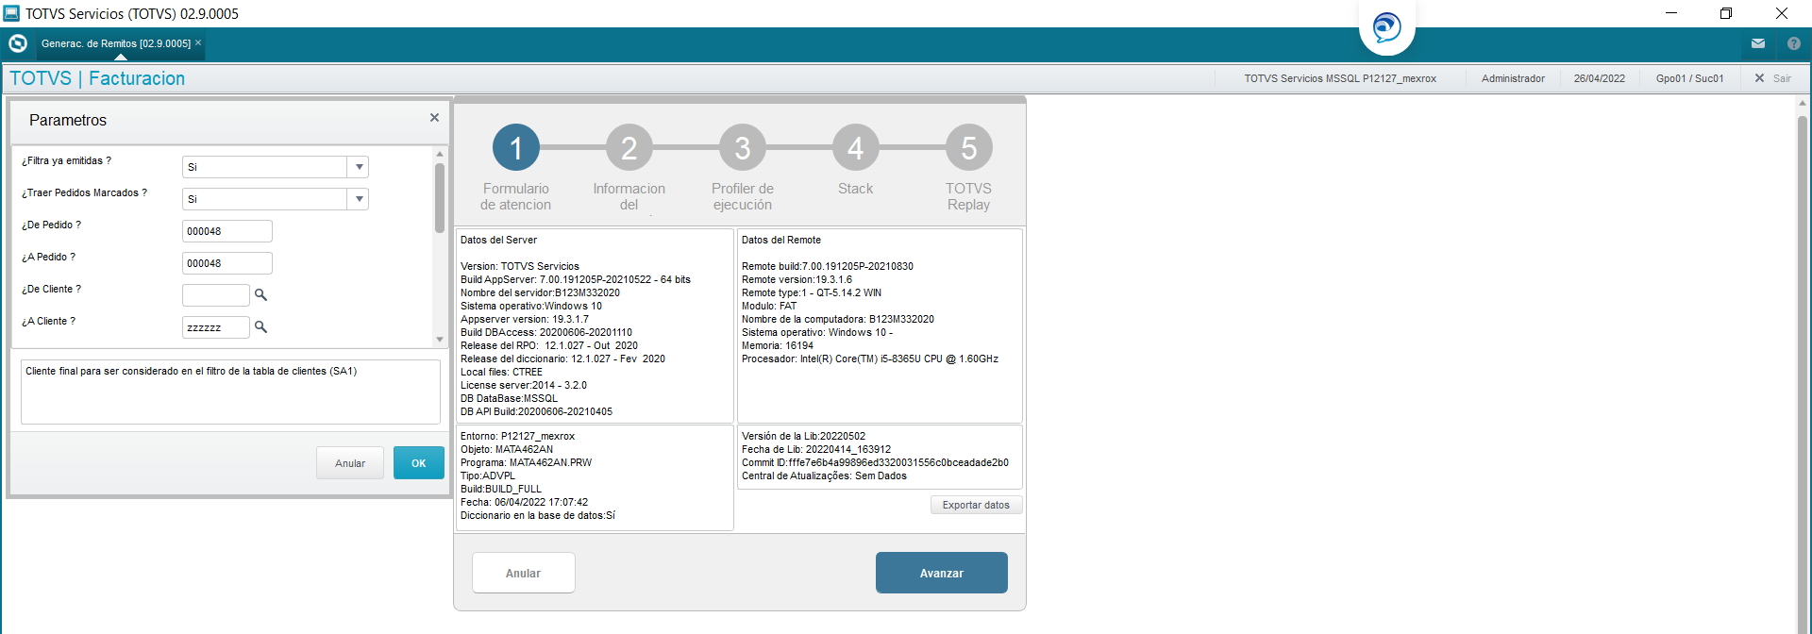
Task: Click Anular in the wizard panel
Action: pos(523,573)
